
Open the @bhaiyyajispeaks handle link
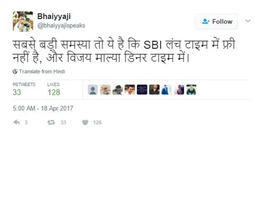pyautogui.click(x=61, y=26)
